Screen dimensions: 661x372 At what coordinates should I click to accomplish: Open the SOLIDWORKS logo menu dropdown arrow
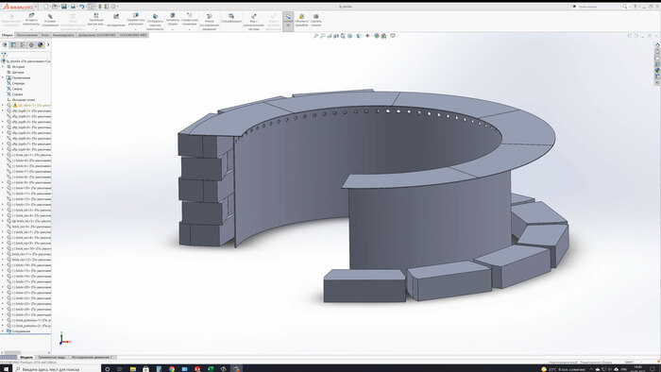tap(36, 7)
